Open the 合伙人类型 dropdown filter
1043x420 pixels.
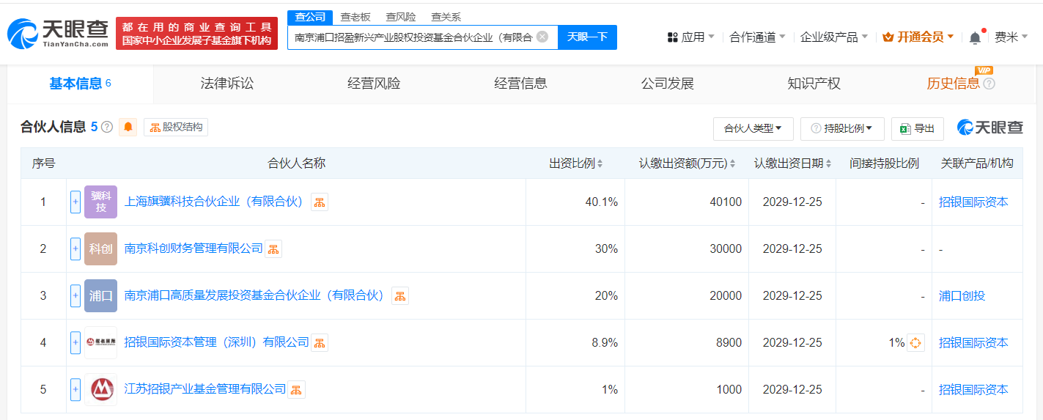(x=753, y=128)
